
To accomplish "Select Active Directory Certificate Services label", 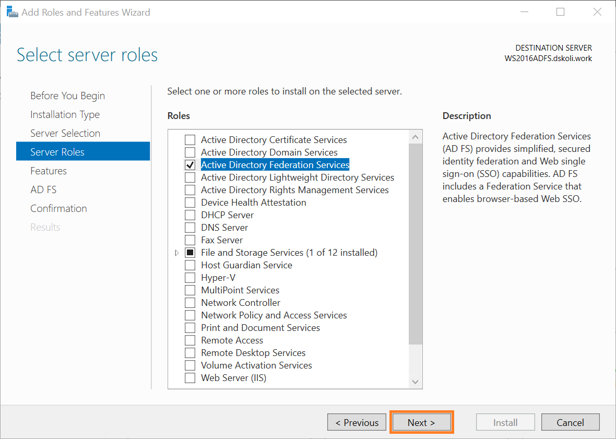I will coord(274,140).
